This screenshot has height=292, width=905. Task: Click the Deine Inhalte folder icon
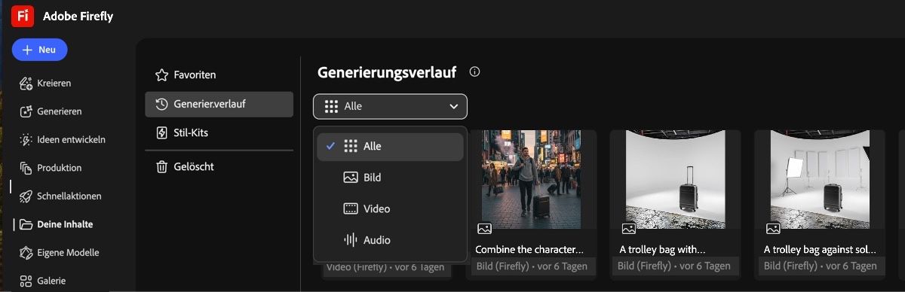pos(26,224)
